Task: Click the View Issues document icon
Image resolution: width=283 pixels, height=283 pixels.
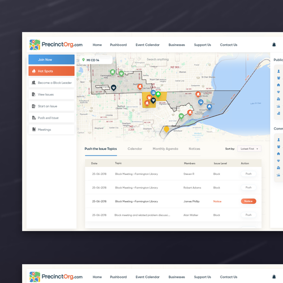Action: pyautogui.click(x=33, y=95)
